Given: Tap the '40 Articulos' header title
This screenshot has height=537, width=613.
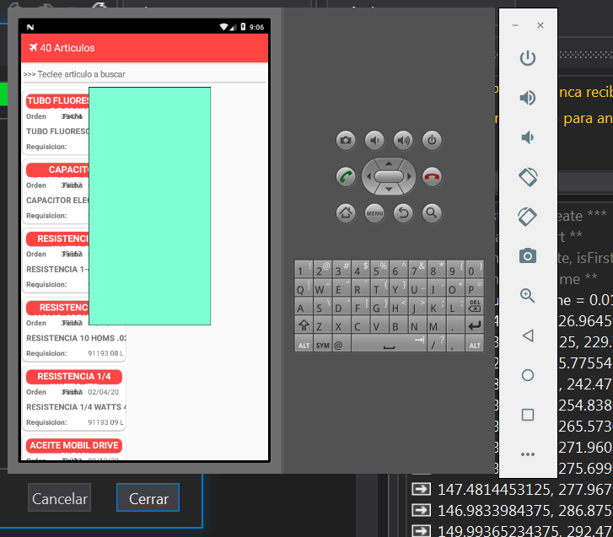Looking at the screenshot, I should pos(67,48).
